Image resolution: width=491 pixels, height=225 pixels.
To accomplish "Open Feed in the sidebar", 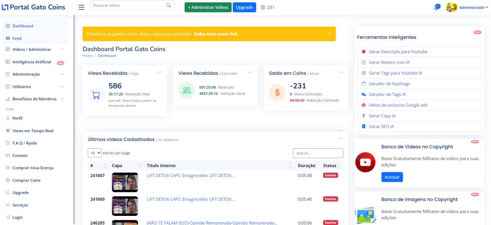I will (17, 38).
